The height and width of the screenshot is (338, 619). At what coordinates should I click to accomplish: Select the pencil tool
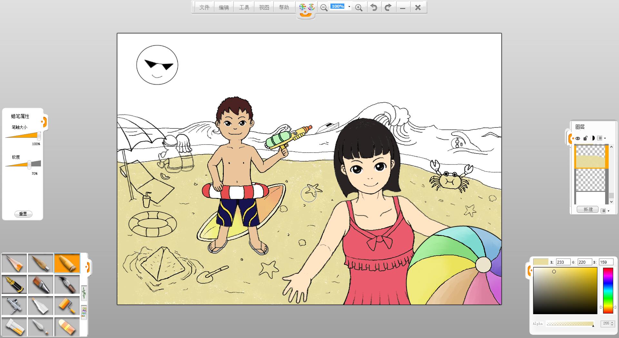[14, 263]
